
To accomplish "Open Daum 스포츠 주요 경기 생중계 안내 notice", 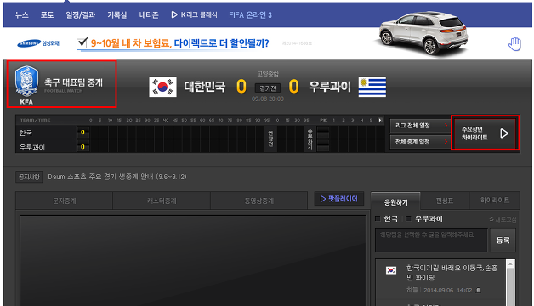I will pos(117,177).
